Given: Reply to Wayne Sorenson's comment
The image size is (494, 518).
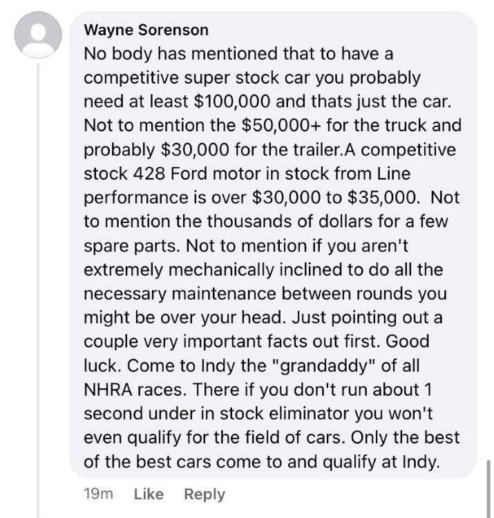Looking at the screenshot, I should point(205,495).
